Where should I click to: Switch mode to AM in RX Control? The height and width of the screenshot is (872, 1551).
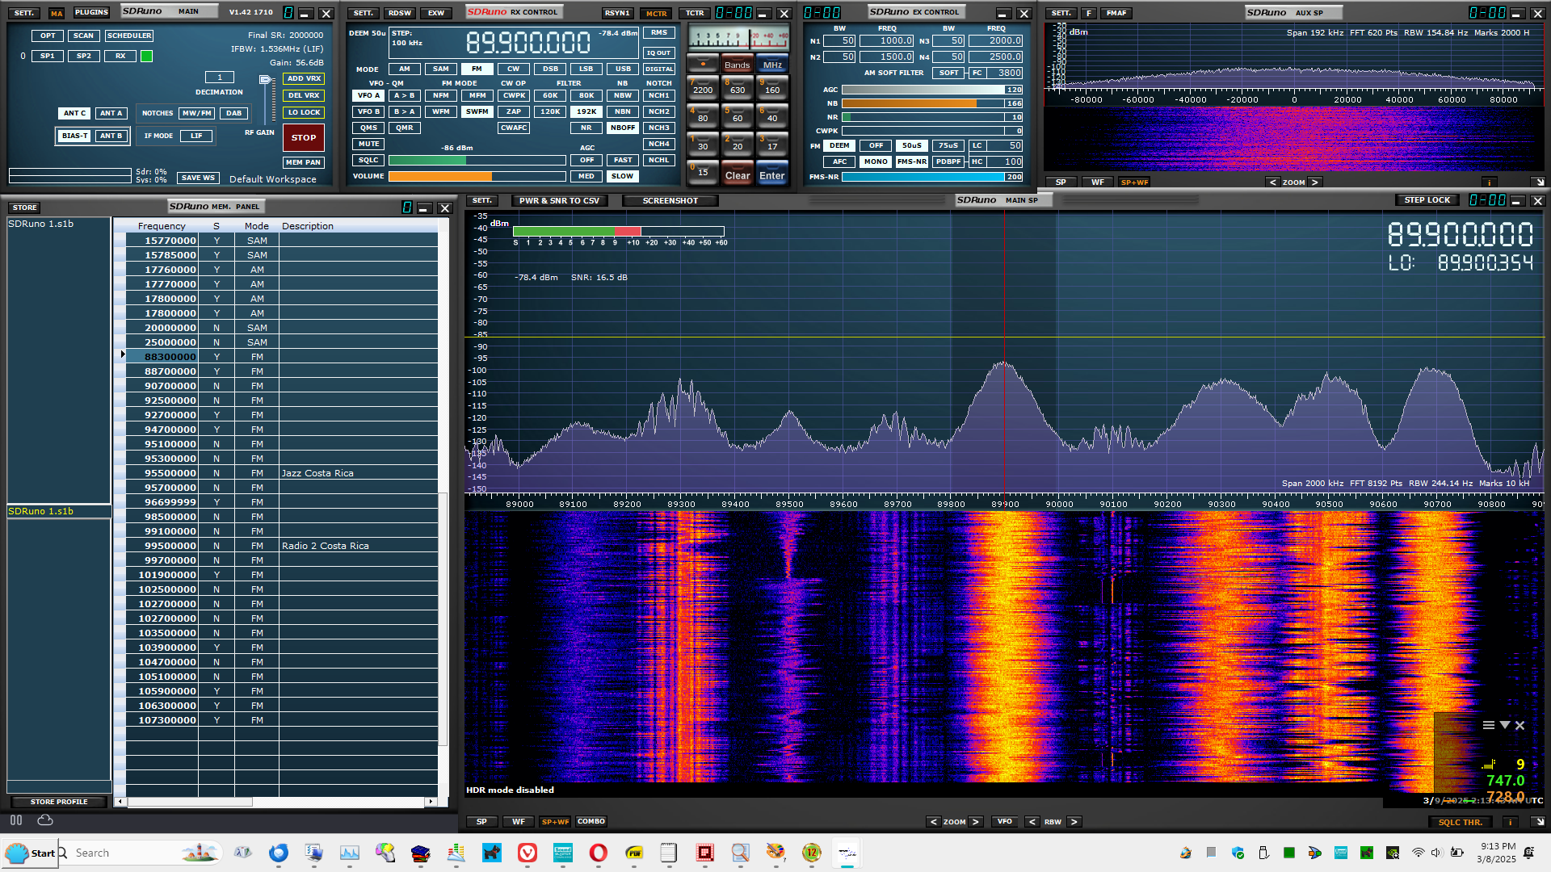(405, 69)
